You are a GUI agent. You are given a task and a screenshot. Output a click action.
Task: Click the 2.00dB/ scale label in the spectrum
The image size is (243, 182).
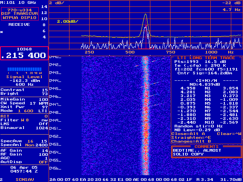68,22
